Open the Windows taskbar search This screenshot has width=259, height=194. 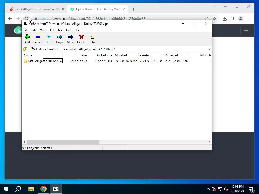pos(18,189)
